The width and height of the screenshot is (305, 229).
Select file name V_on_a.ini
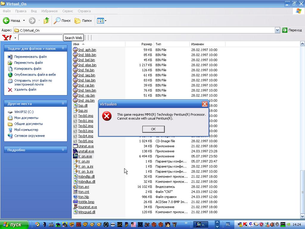pos(85,166)
